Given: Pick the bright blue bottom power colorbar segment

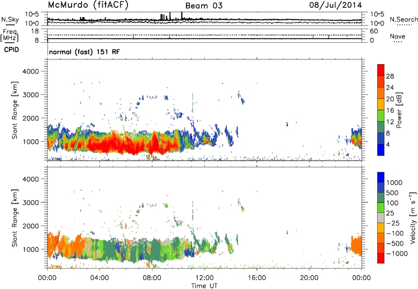Looking at the screenshot, I should 381,150.
